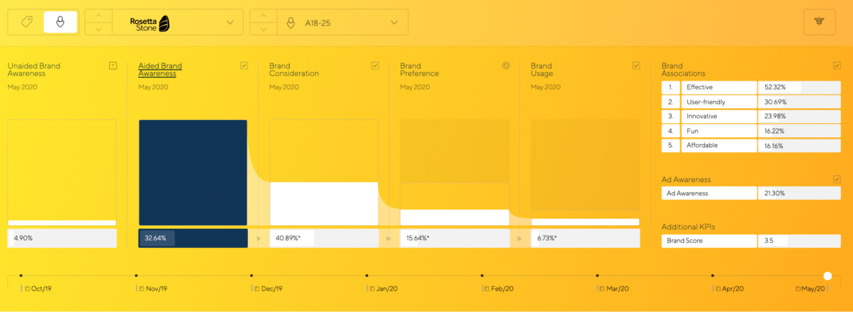
Task: Select the audience persona icon button
Action: tap(60, 22)
